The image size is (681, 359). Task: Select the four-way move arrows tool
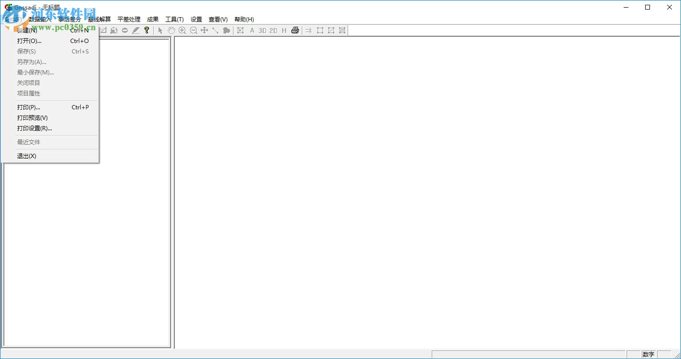pyautogui.click(x=204, y=31)
